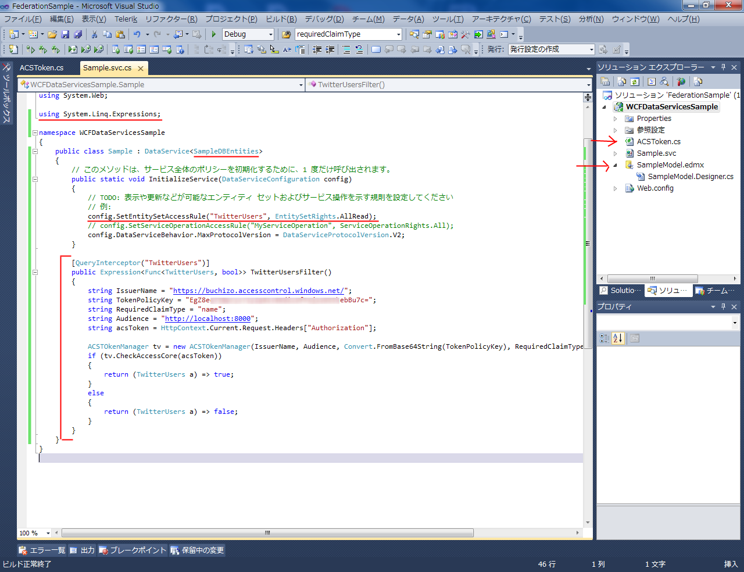Click Refresh icon in Solution Explorer toolbar
Screen dimensions: 744x572
pos(635,82)
